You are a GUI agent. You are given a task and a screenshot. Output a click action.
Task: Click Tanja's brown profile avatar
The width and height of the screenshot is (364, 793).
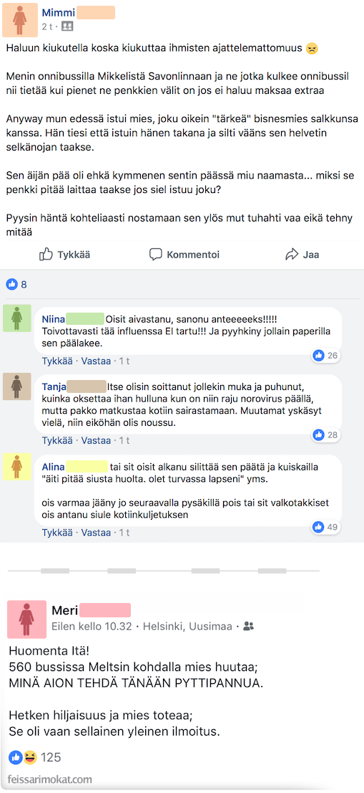pyautogui.click(x=17, y=387)
